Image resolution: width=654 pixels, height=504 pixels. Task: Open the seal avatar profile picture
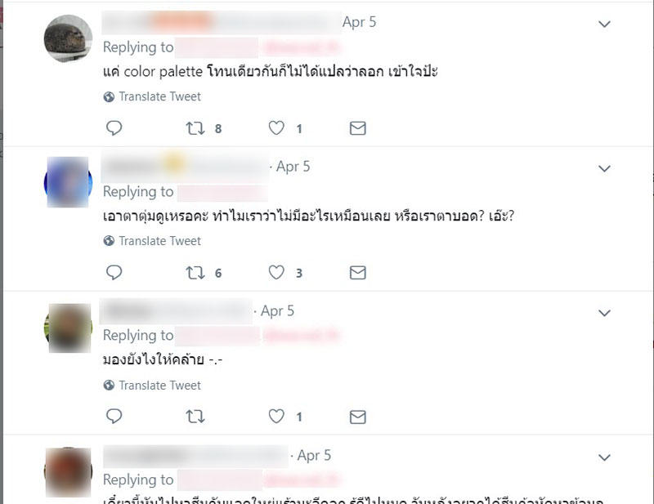click(x=68, y=38)
